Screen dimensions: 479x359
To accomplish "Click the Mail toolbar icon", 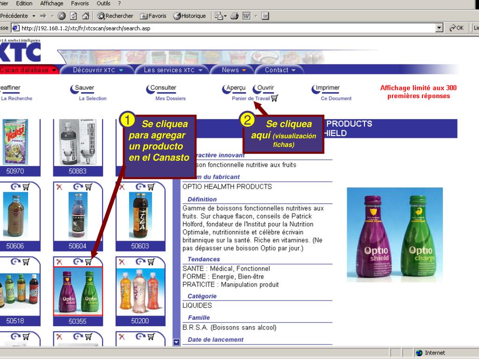I will click(x=218, y=16).
